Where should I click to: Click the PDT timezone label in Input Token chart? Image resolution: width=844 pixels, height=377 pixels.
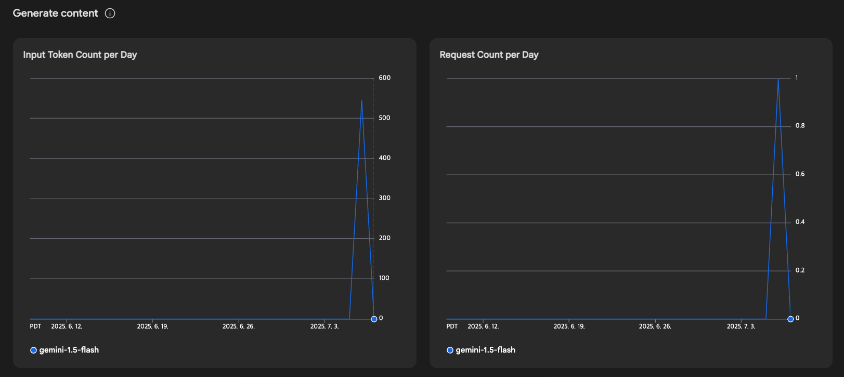pyautogui.click(x=35, y=327)
